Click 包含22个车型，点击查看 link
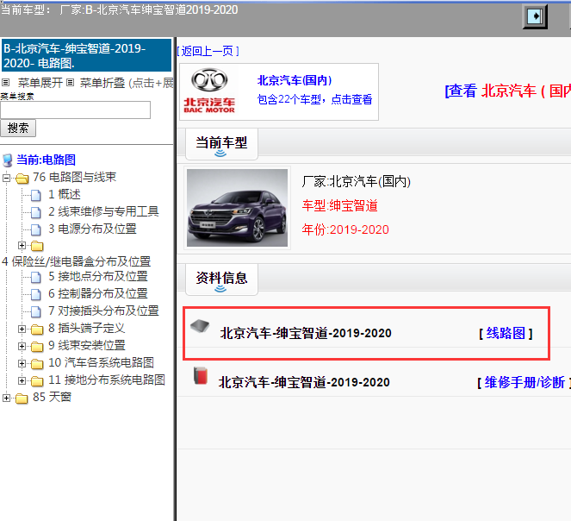571x521 pixels. [x=314, y=99]
